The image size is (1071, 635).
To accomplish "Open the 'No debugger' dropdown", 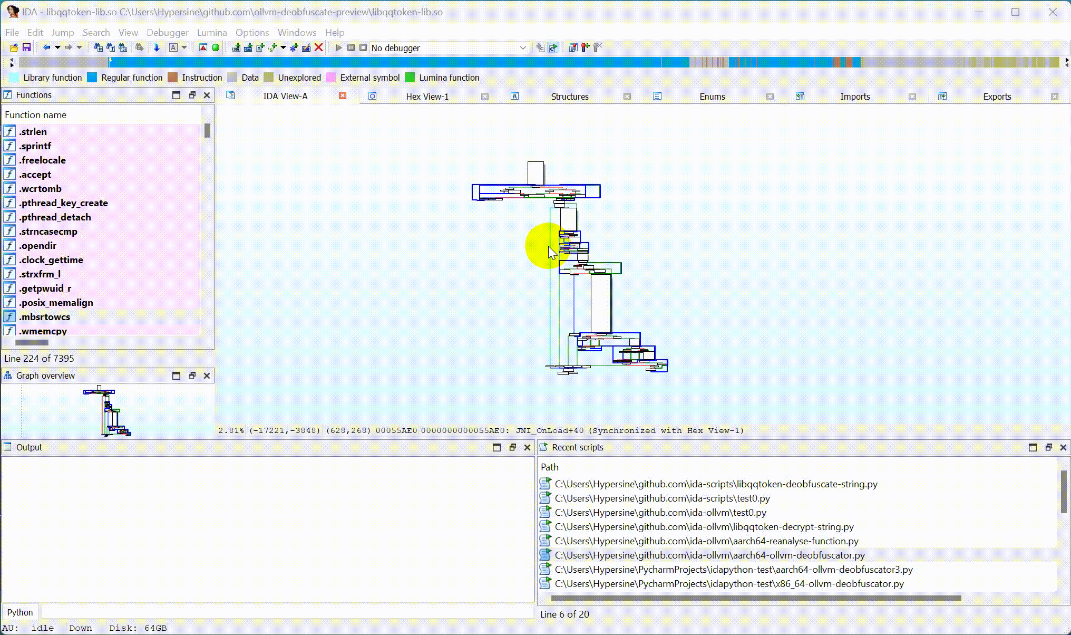I will coord(449,48).
